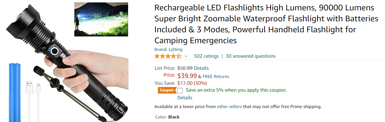Open the Brand: Lylting link
385x122 pixels.
tap(168, 50)
